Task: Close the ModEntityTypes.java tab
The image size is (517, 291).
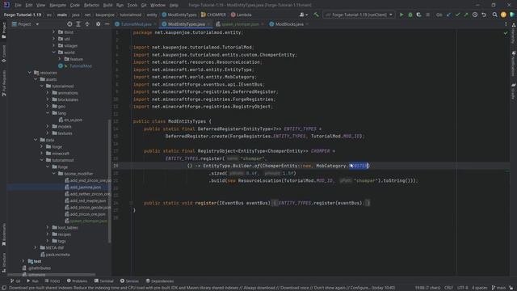Action: point(209,24)
